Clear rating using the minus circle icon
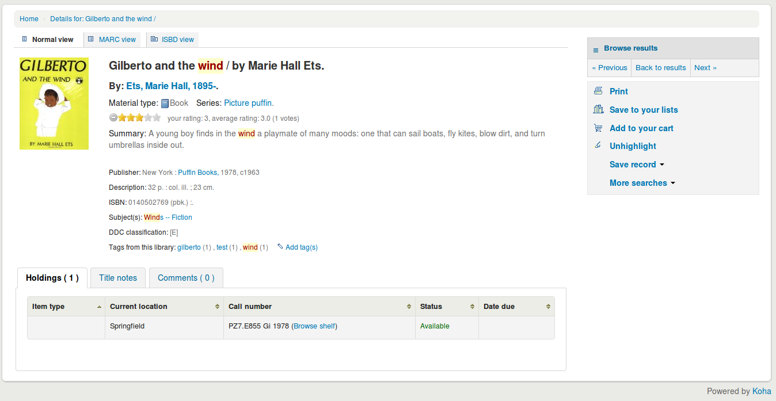Viewport: 776px width, 401px height. tap(113, 118)
